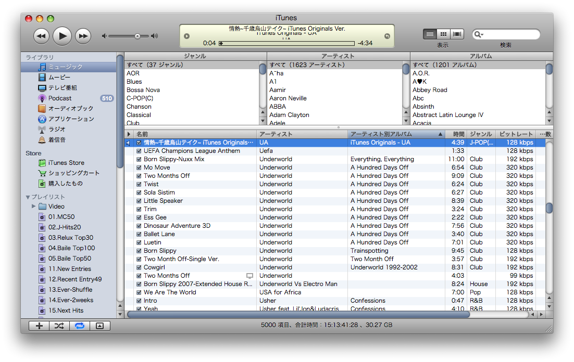Uncheck the Twist track
The width and height of the screenshot is (574, 362).
click(x=139, y=184)
